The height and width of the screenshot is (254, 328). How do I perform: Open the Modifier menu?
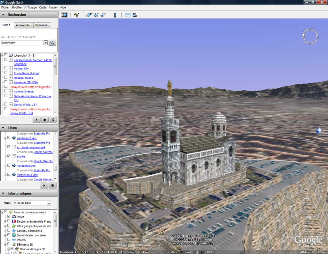[17, 7]
